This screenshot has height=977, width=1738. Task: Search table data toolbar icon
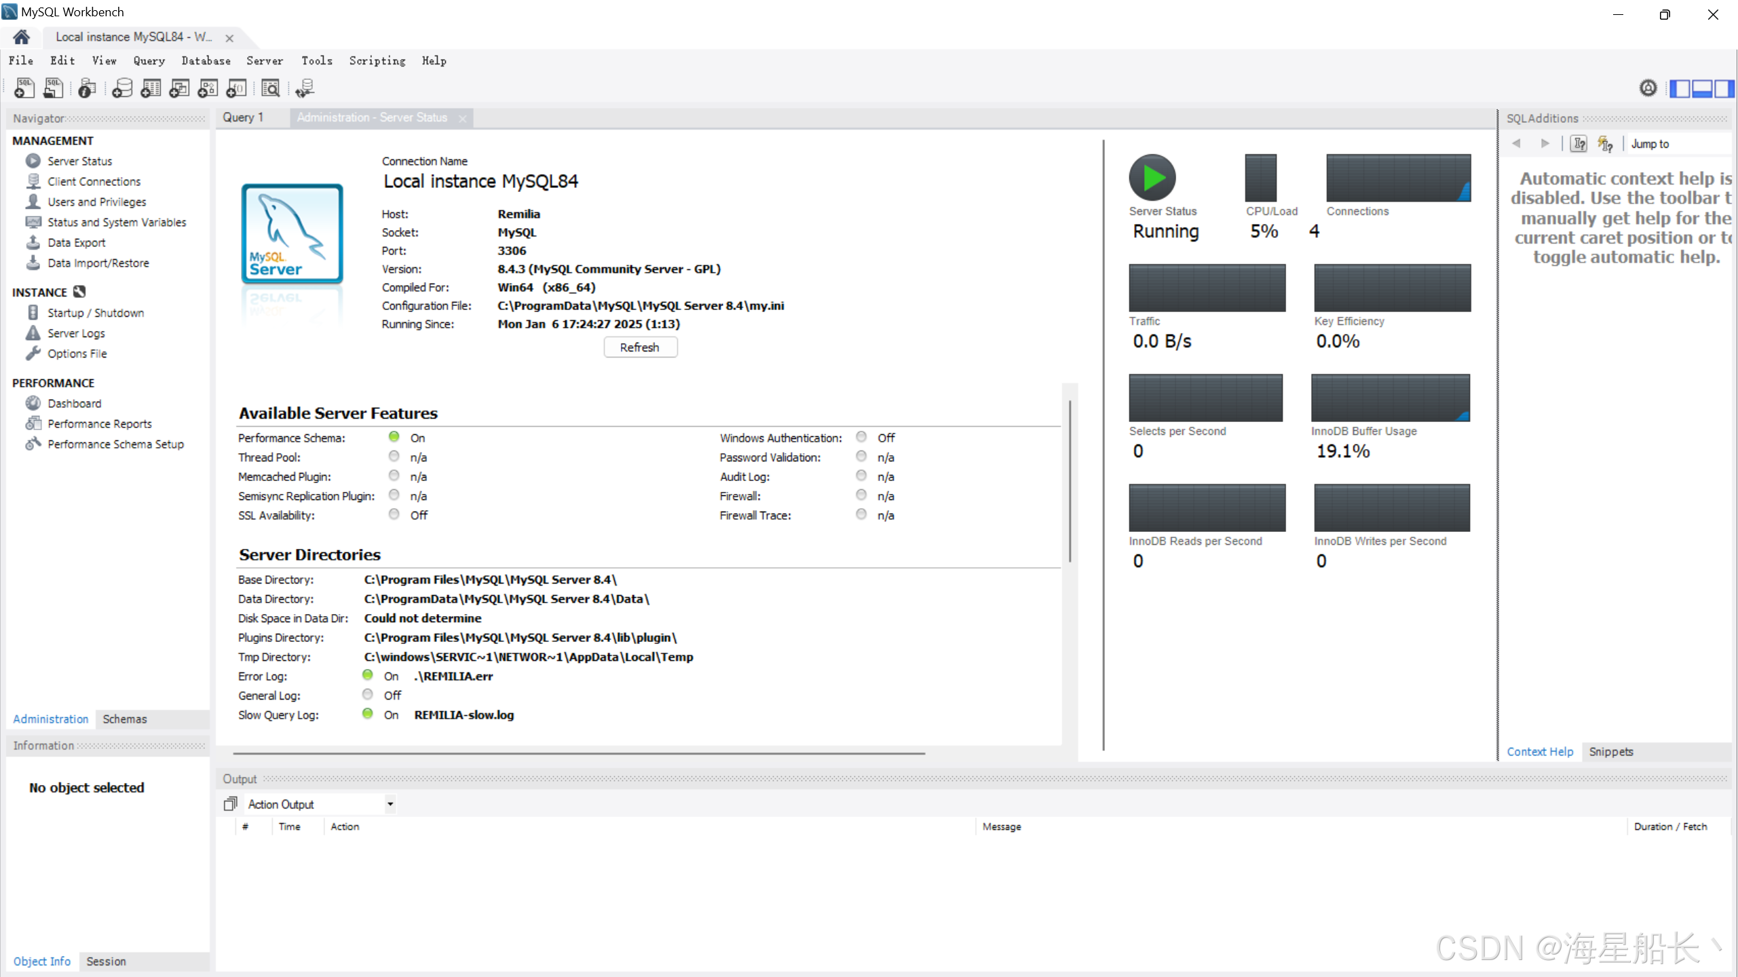point(270,88)
